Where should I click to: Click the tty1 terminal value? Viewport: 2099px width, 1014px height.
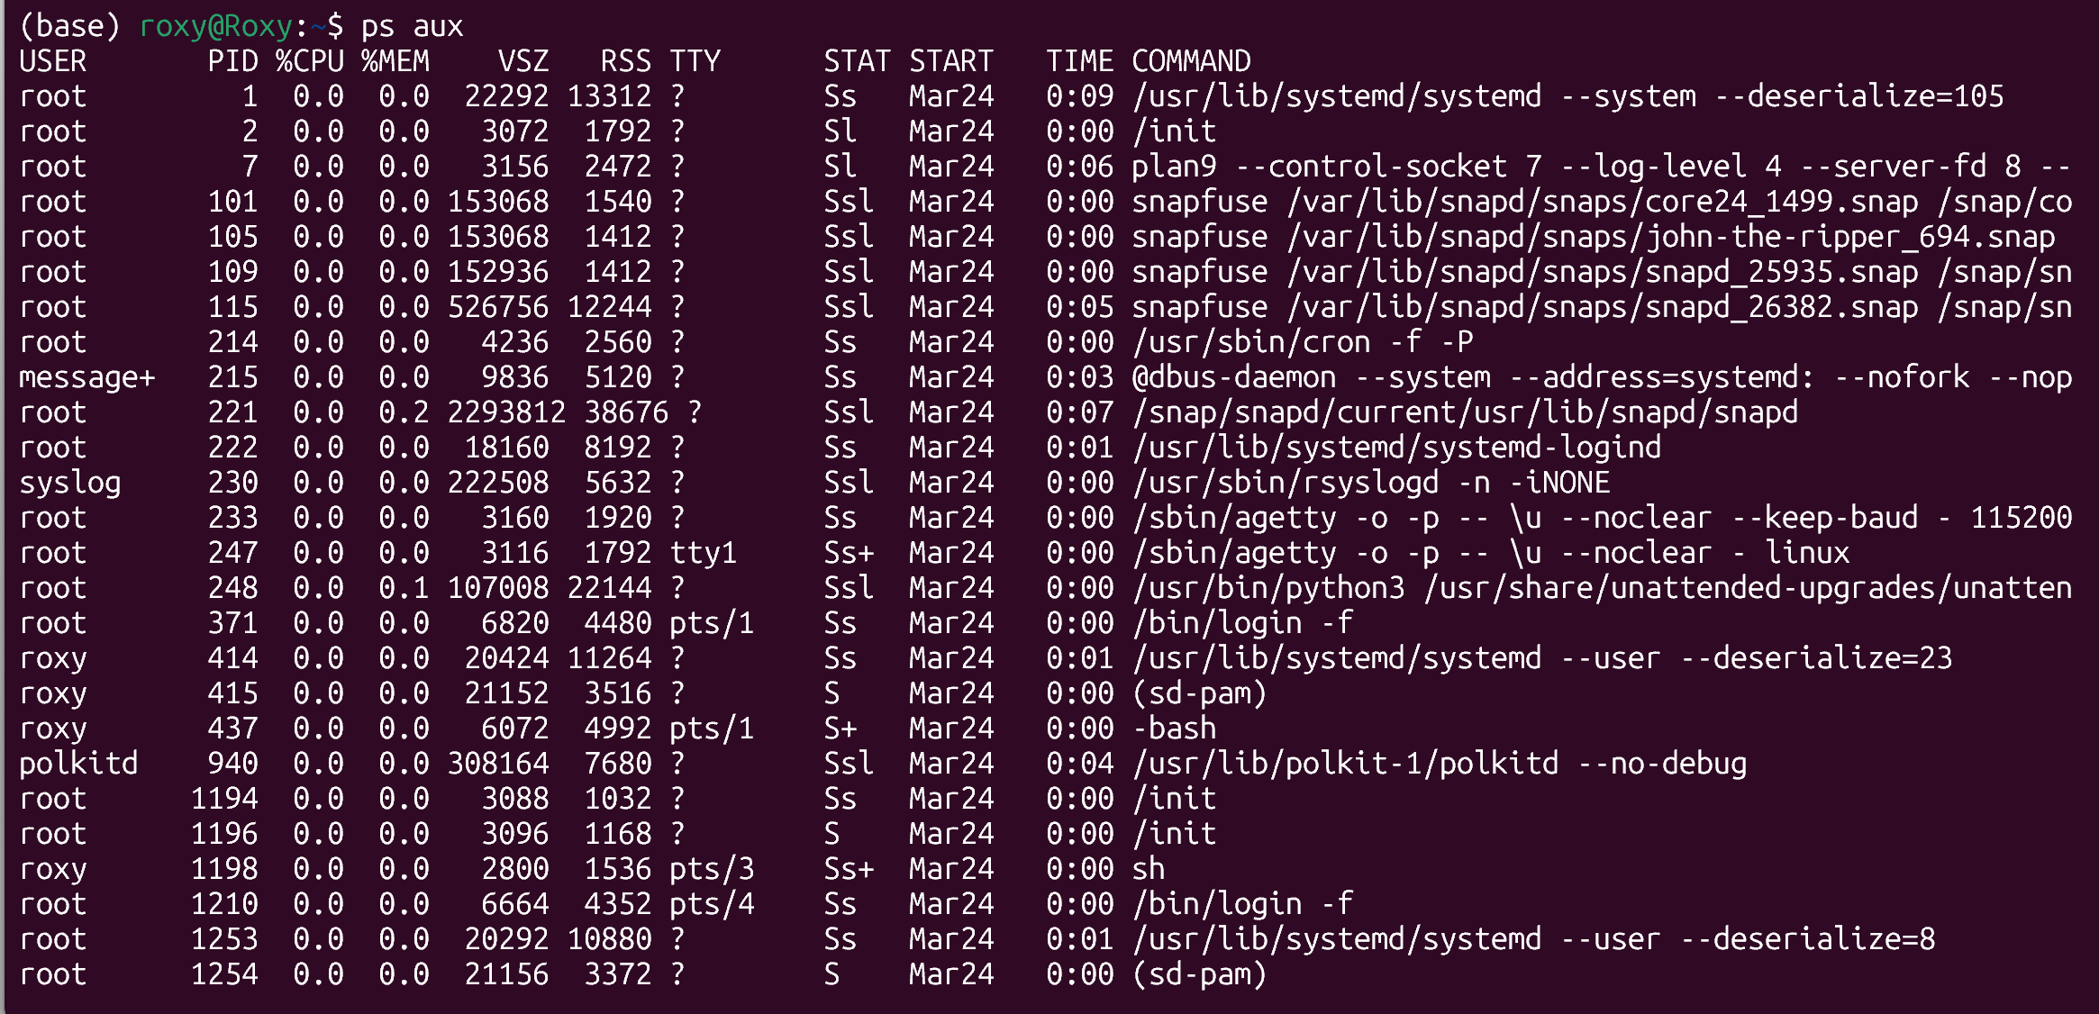pyautogui.click(x=703, y=553)
